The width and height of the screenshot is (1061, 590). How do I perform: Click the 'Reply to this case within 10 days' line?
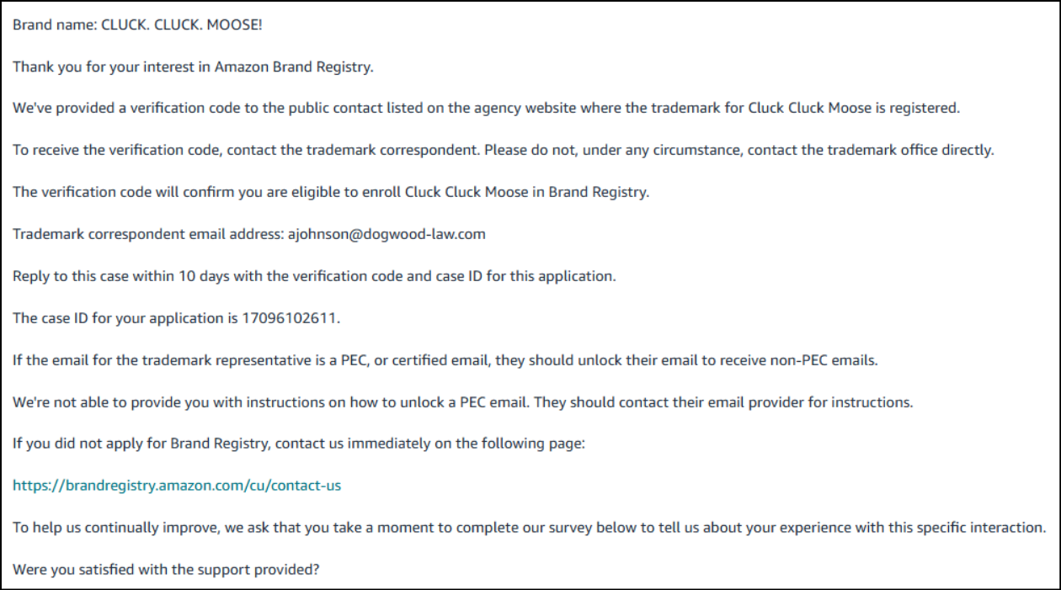[x=313, y=276]
